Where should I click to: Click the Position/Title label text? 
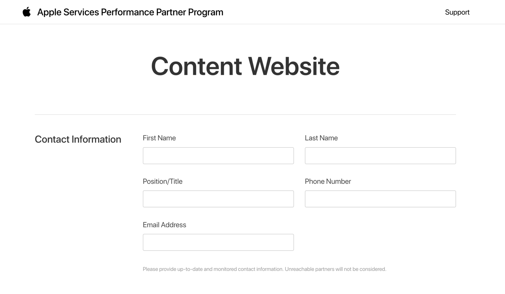point(163,181)
